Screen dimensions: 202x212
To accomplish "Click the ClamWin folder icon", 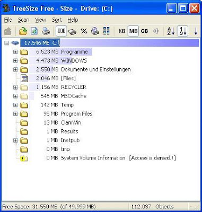I will click(24, 122).
